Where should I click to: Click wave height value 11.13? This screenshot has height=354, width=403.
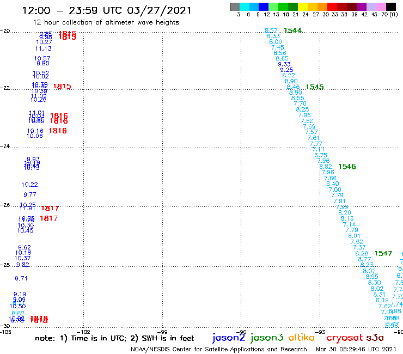click(x=44, y=48)
